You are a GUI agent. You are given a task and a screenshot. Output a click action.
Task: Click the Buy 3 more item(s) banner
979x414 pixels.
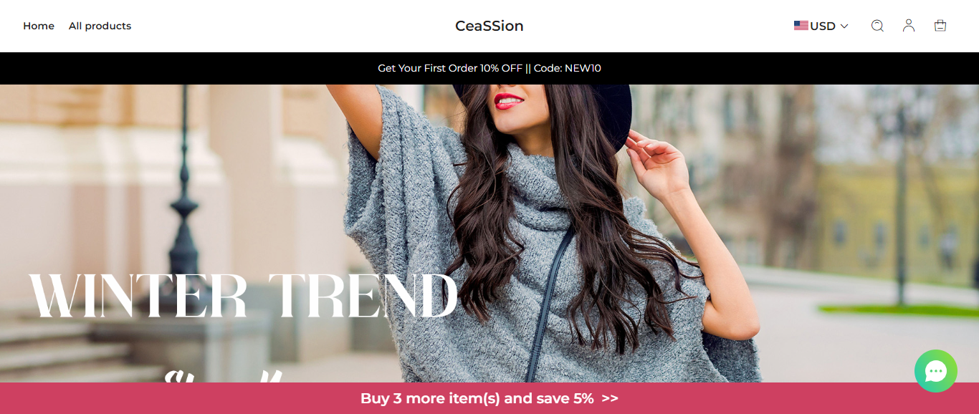pos(489,398)
